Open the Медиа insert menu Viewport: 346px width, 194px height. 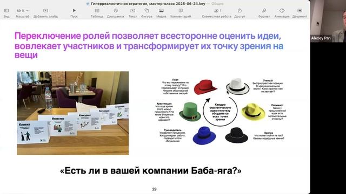(x=161, y=11)
